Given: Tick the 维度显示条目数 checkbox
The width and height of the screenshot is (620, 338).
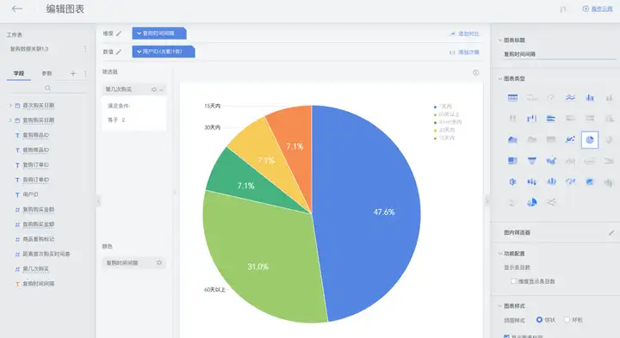Looking at the screenshot, I should point(513,281).
